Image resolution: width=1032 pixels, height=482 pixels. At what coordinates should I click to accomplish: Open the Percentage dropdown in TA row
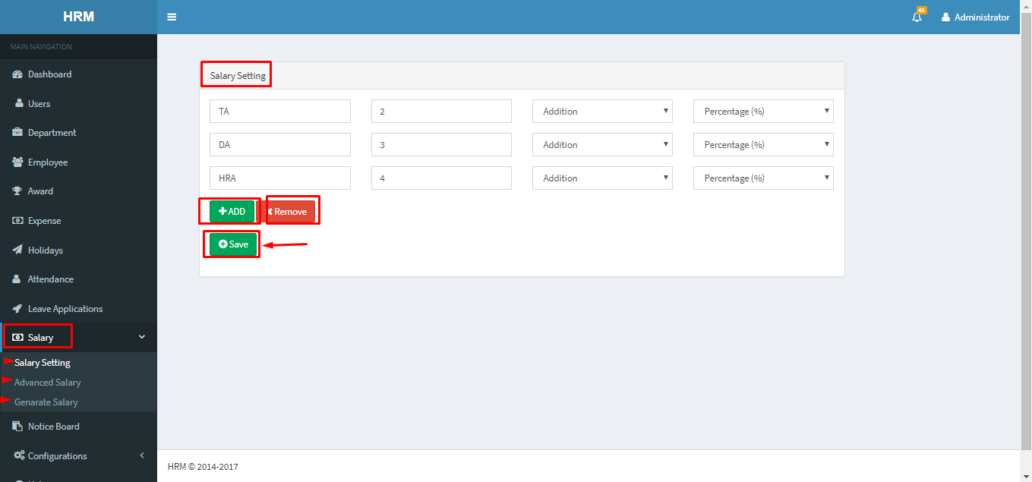pos(763,111)
